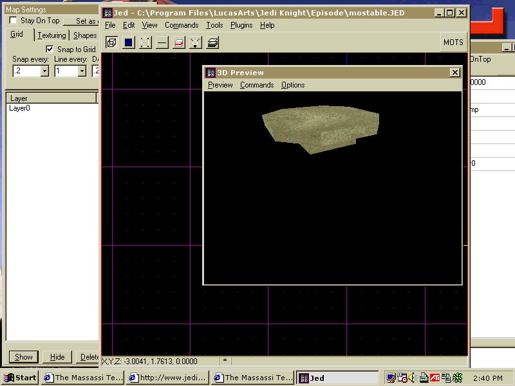Screen dimensions: 515x386
Task: Click the Delete layer button
Action: point(88,357)
